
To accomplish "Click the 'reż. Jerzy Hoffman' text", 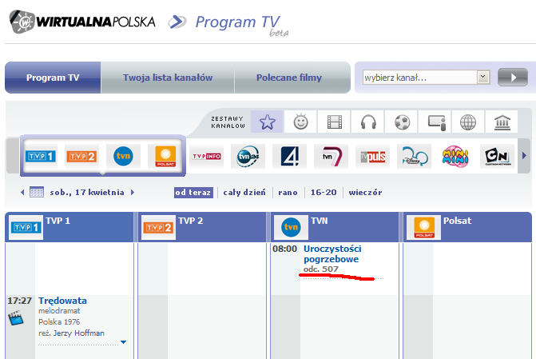I will coord(71,333).
